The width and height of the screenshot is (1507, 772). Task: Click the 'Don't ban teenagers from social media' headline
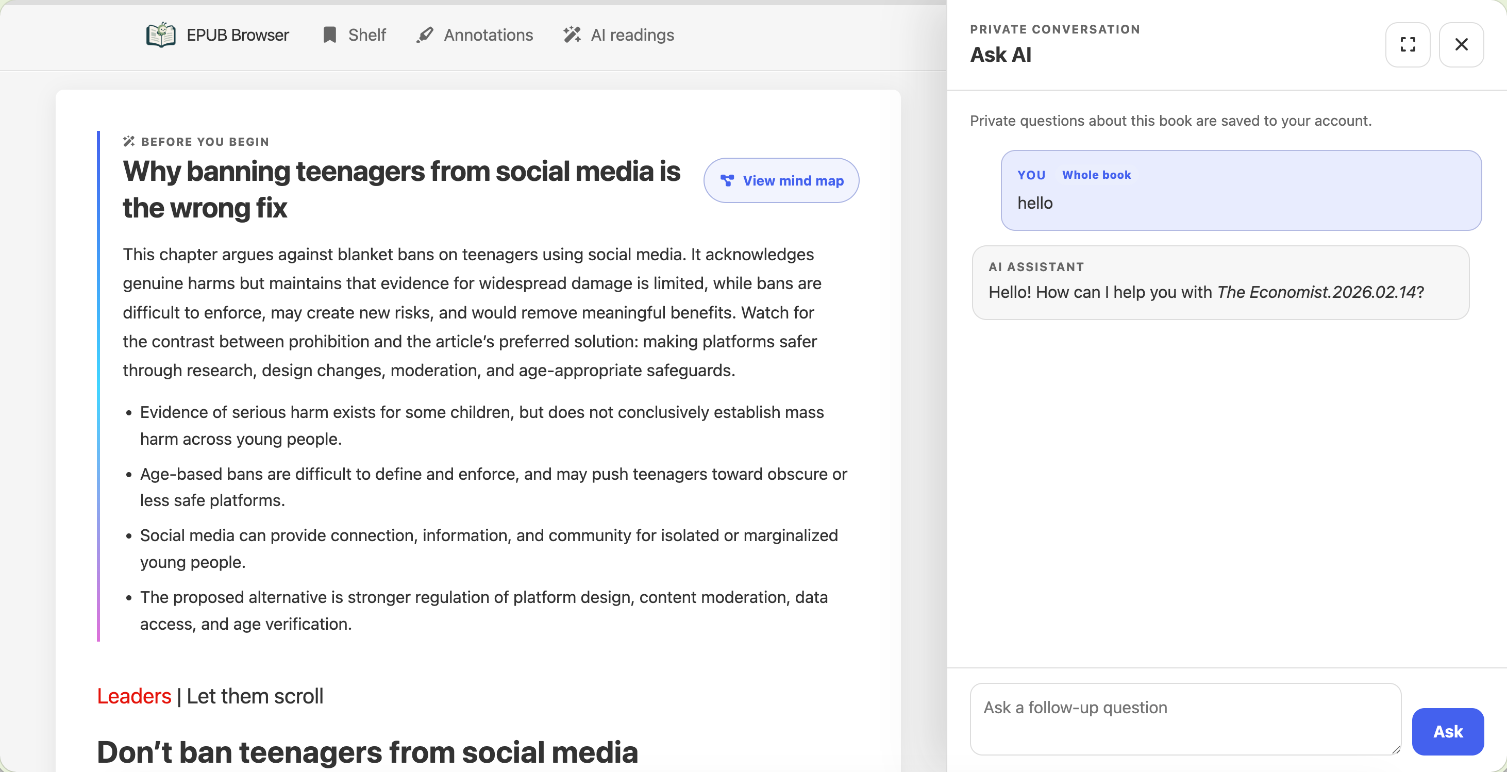point(367,752)
